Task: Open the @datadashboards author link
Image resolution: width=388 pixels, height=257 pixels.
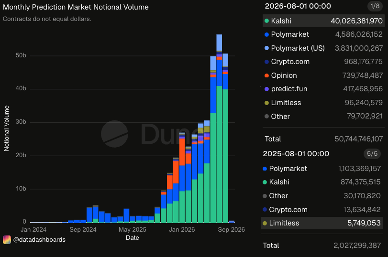Action: click(39, 240)
